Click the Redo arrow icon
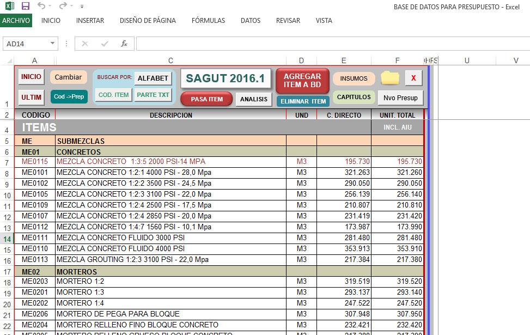Screen dimensions: 530x335 (x=63, y=6)
